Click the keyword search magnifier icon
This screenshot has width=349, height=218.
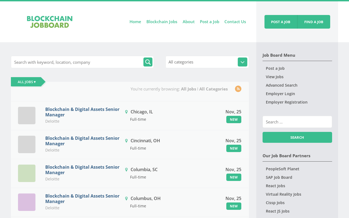tap(148, 62)
